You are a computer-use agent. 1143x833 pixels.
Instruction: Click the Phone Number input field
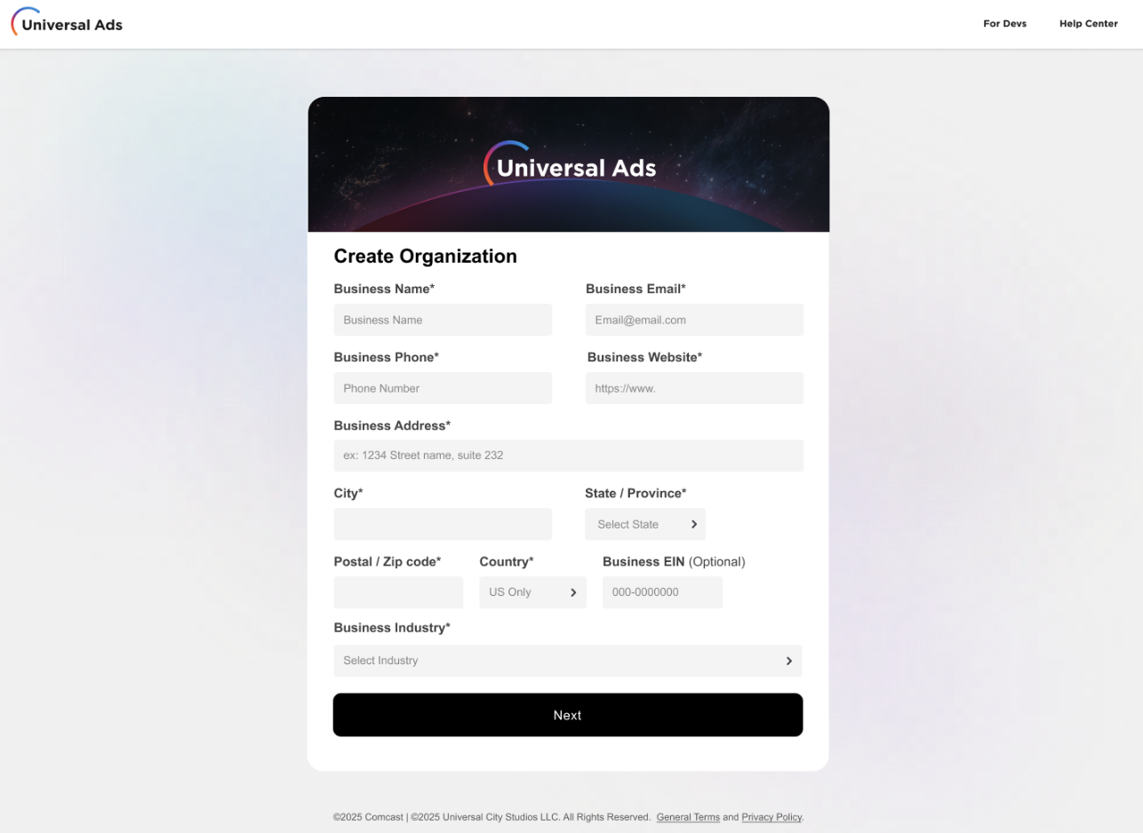coord(443,388)
